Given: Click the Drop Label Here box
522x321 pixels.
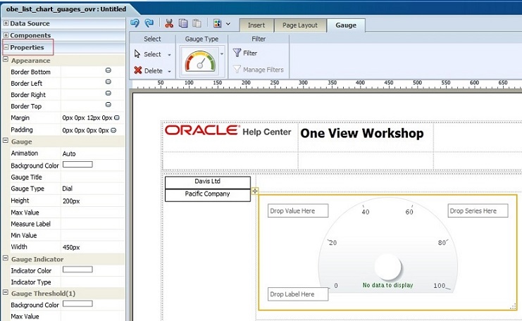Looking at the screenshot, I should pos(298,294).
